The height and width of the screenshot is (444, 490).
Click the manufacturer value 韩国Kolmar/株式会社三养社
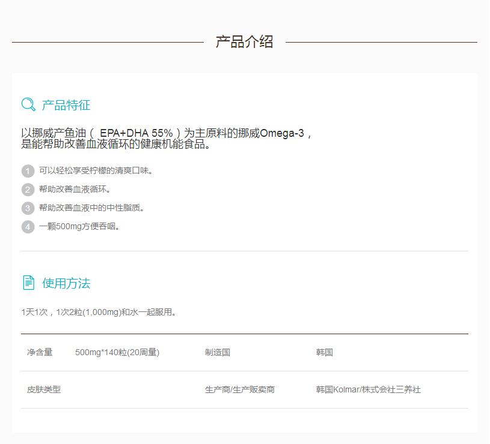[368, 390]
